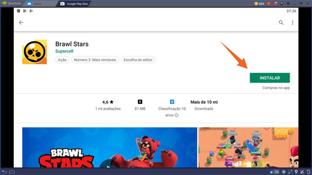Select the Número 3: Mais rentáveis chip
312x175 pixels.
tap(95, 60)
